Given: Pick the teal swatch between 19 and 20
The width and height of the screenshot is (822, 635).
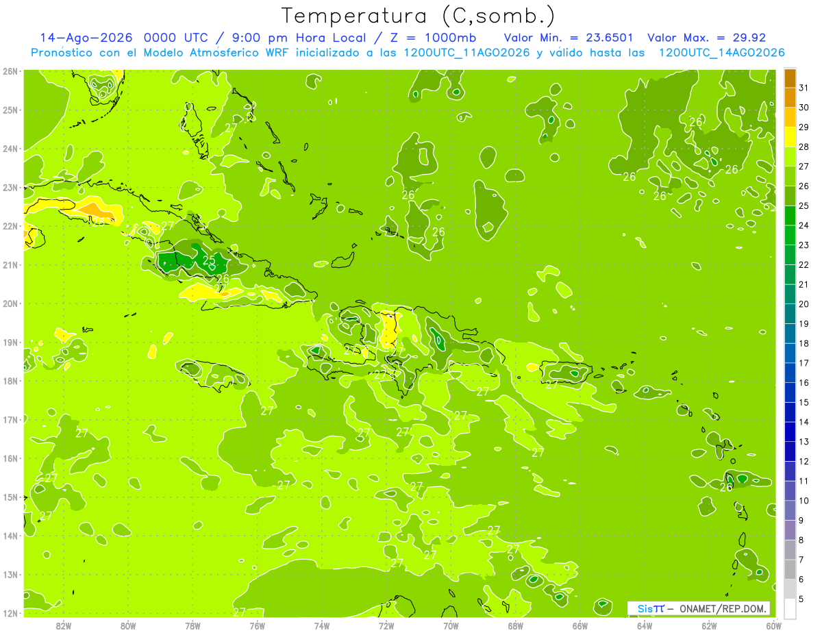Looking at the screenshot, I should tap(790, 314).
